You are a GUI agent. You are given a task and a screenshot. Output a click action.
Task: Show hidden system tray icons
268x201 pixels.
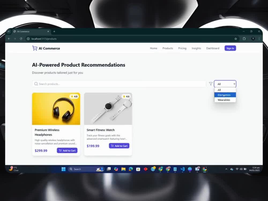[x=226, y=169]
